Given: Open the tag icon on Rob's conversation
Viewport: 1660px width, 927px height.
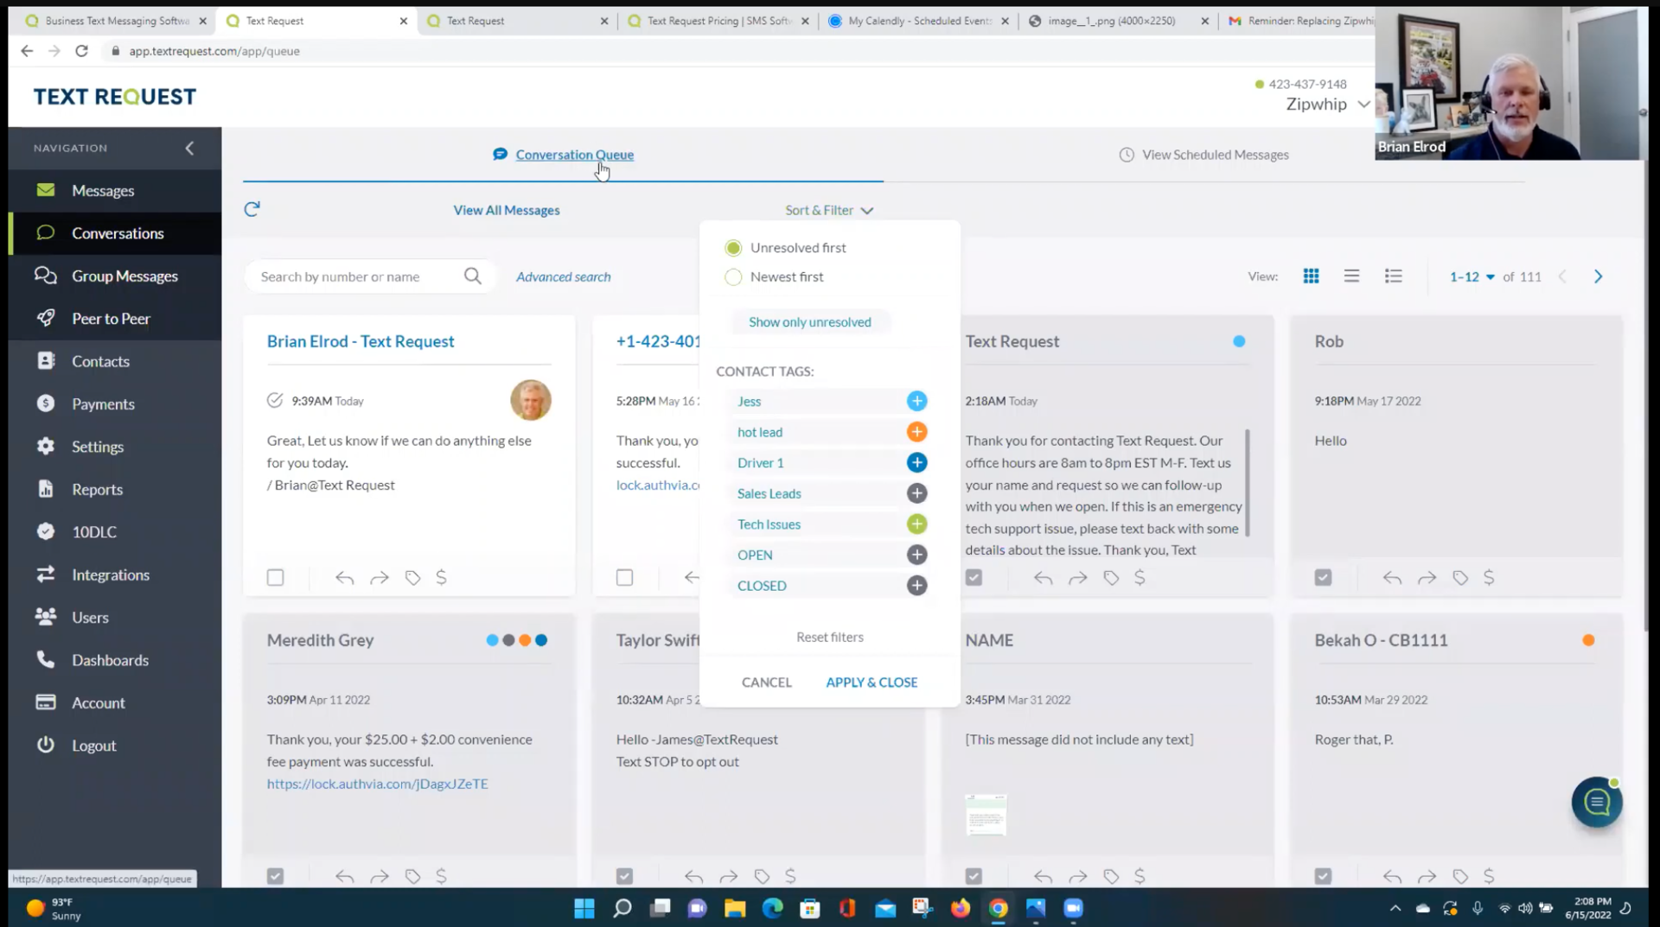Looking at the screenshot, I should coord(1460,577).
